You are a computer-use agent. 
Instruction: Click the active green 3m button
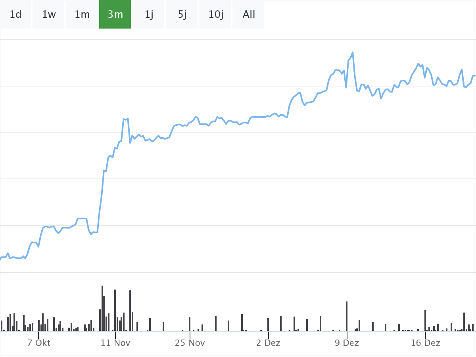pyautogui.click(x=115, y=15)
